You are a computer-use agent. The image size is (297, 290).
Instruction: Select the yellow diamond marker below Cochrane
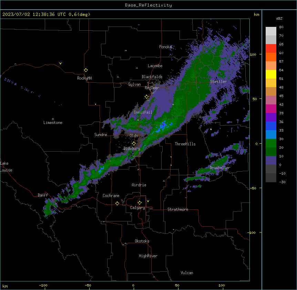click(x=117, y=203)
